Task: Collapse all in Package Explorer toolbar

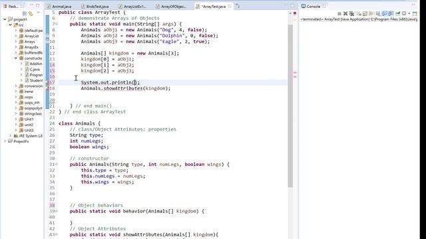Action: click(25, 13)
